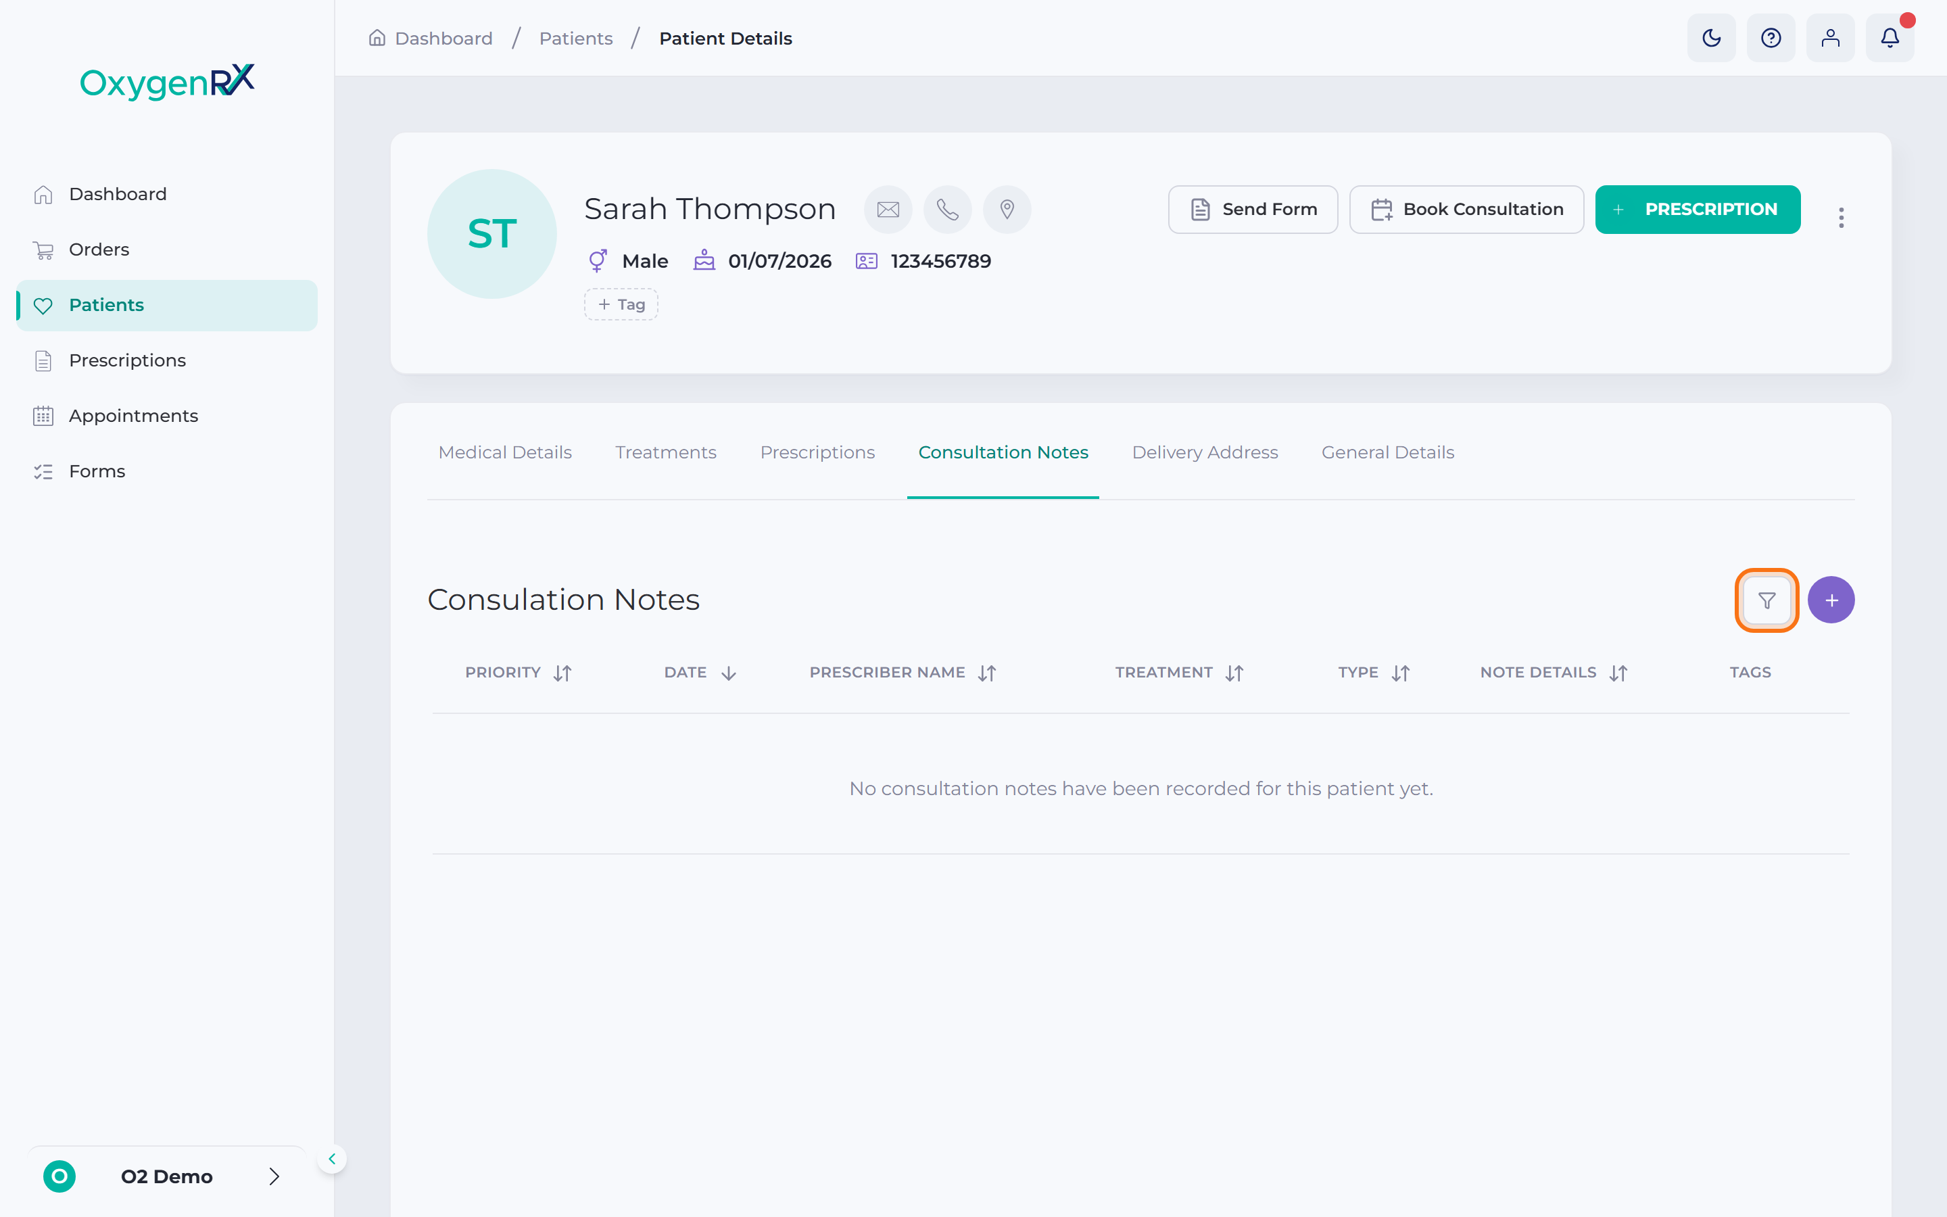Select Consultation Notes tab
Screen dimensions: 1947x1217
click(1003, 452)
